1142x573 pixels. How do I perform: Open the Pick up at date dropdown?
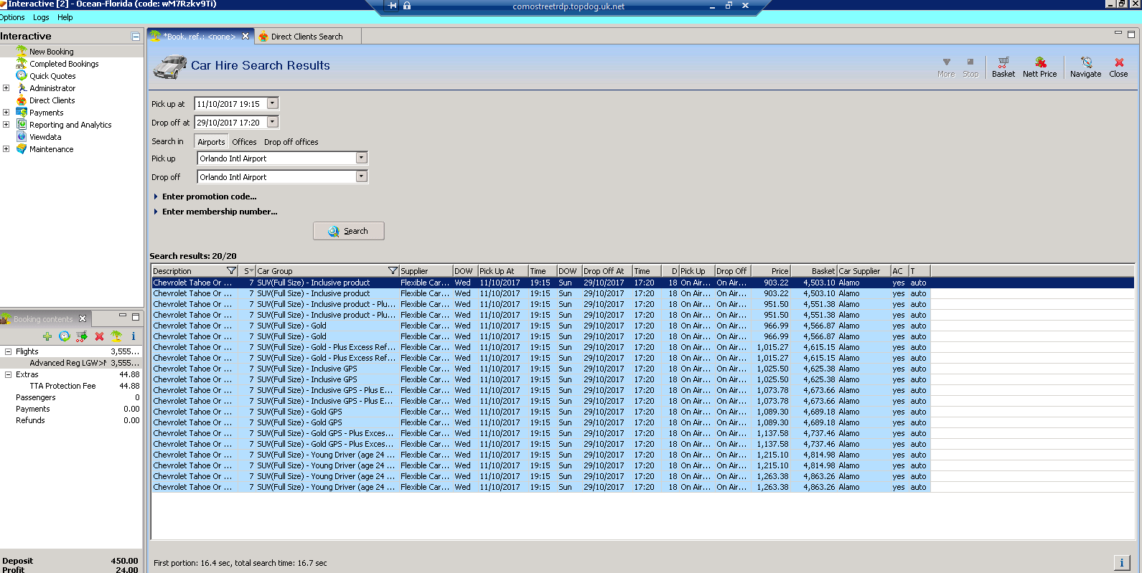click(272, 103)
